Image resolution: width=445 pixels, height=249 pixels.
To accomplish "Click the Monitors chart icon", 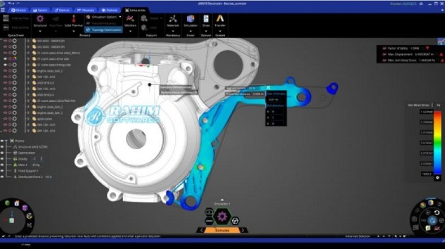I will tap(130, 19).
